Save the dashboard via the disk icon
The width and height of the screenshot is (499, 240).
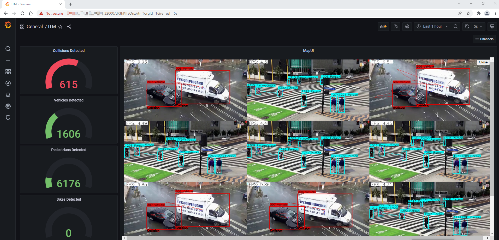[x=395, y=26]
